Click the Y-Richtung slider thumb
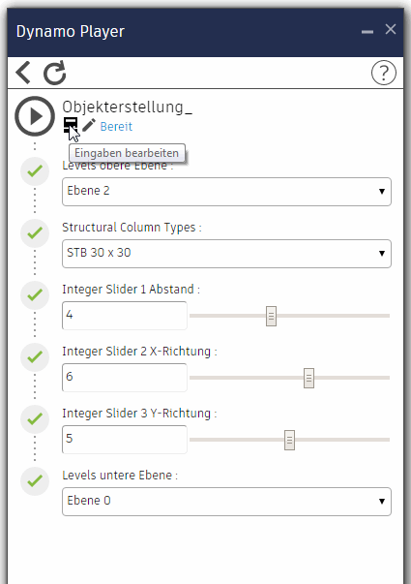Image resolution: width=411 pixels, height=584 pixels. tap(289, 440)
